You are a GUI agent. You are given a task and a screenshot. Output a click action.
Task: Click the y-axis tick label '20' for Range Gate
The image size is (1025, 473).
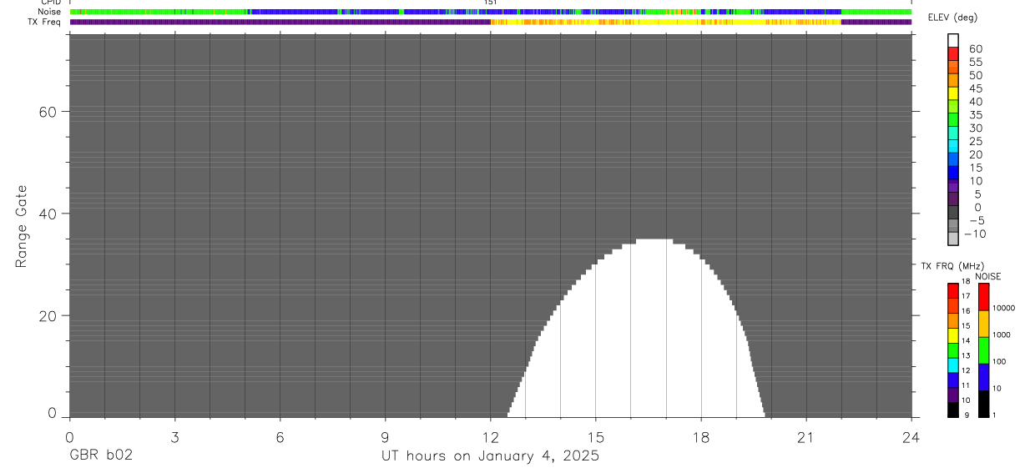point(49,316)
